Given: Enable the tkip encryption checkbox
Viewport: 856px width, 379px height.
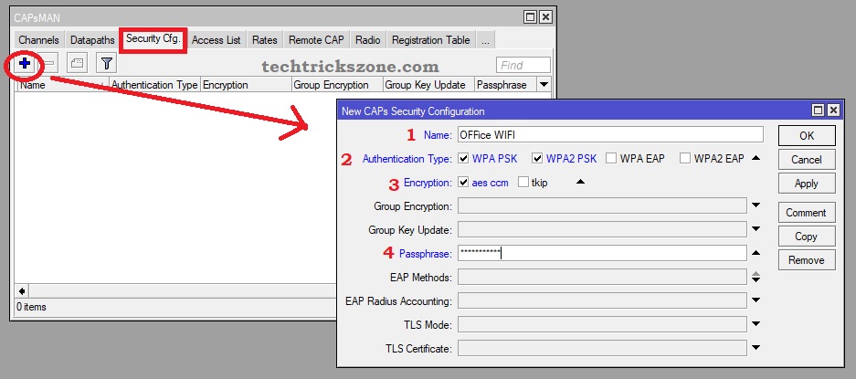Looking at the screenshot, I should [x=523, y=183].
